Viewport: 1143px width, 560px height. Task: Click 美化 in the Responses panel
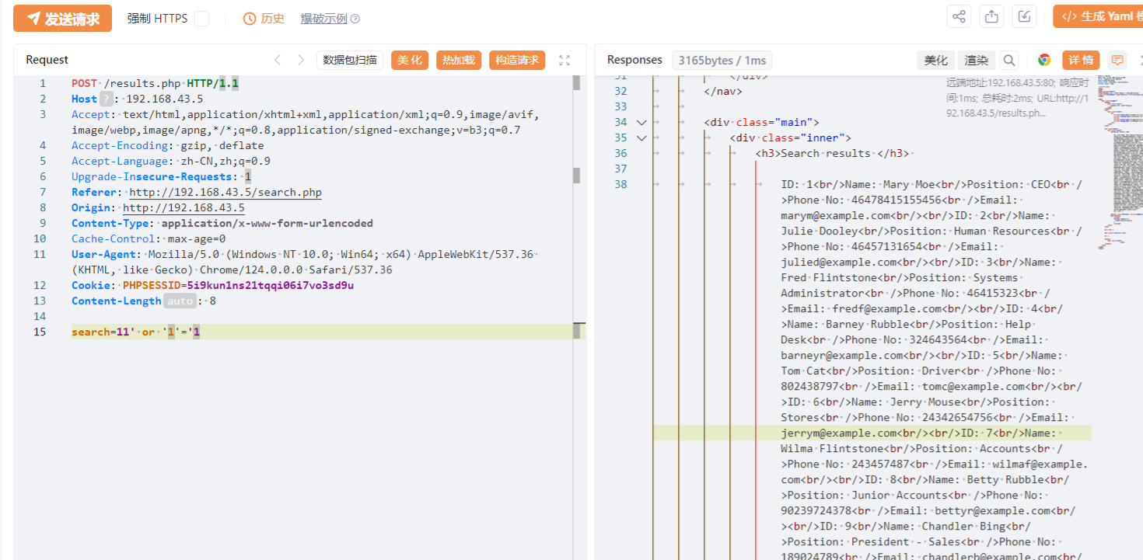tap(935, 60)
